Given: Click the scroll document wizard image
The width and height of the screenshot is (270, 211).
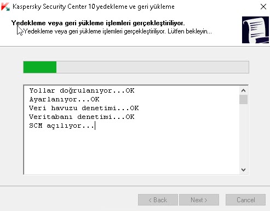Looking at the screenshot, I should [x=255, y=30].
